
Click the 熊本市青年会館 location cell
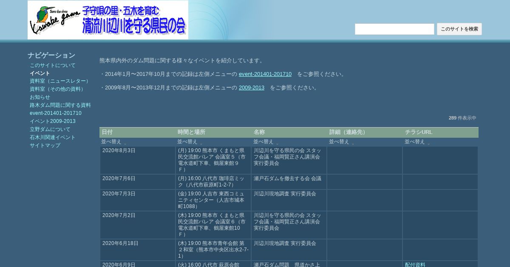(213, 250)
